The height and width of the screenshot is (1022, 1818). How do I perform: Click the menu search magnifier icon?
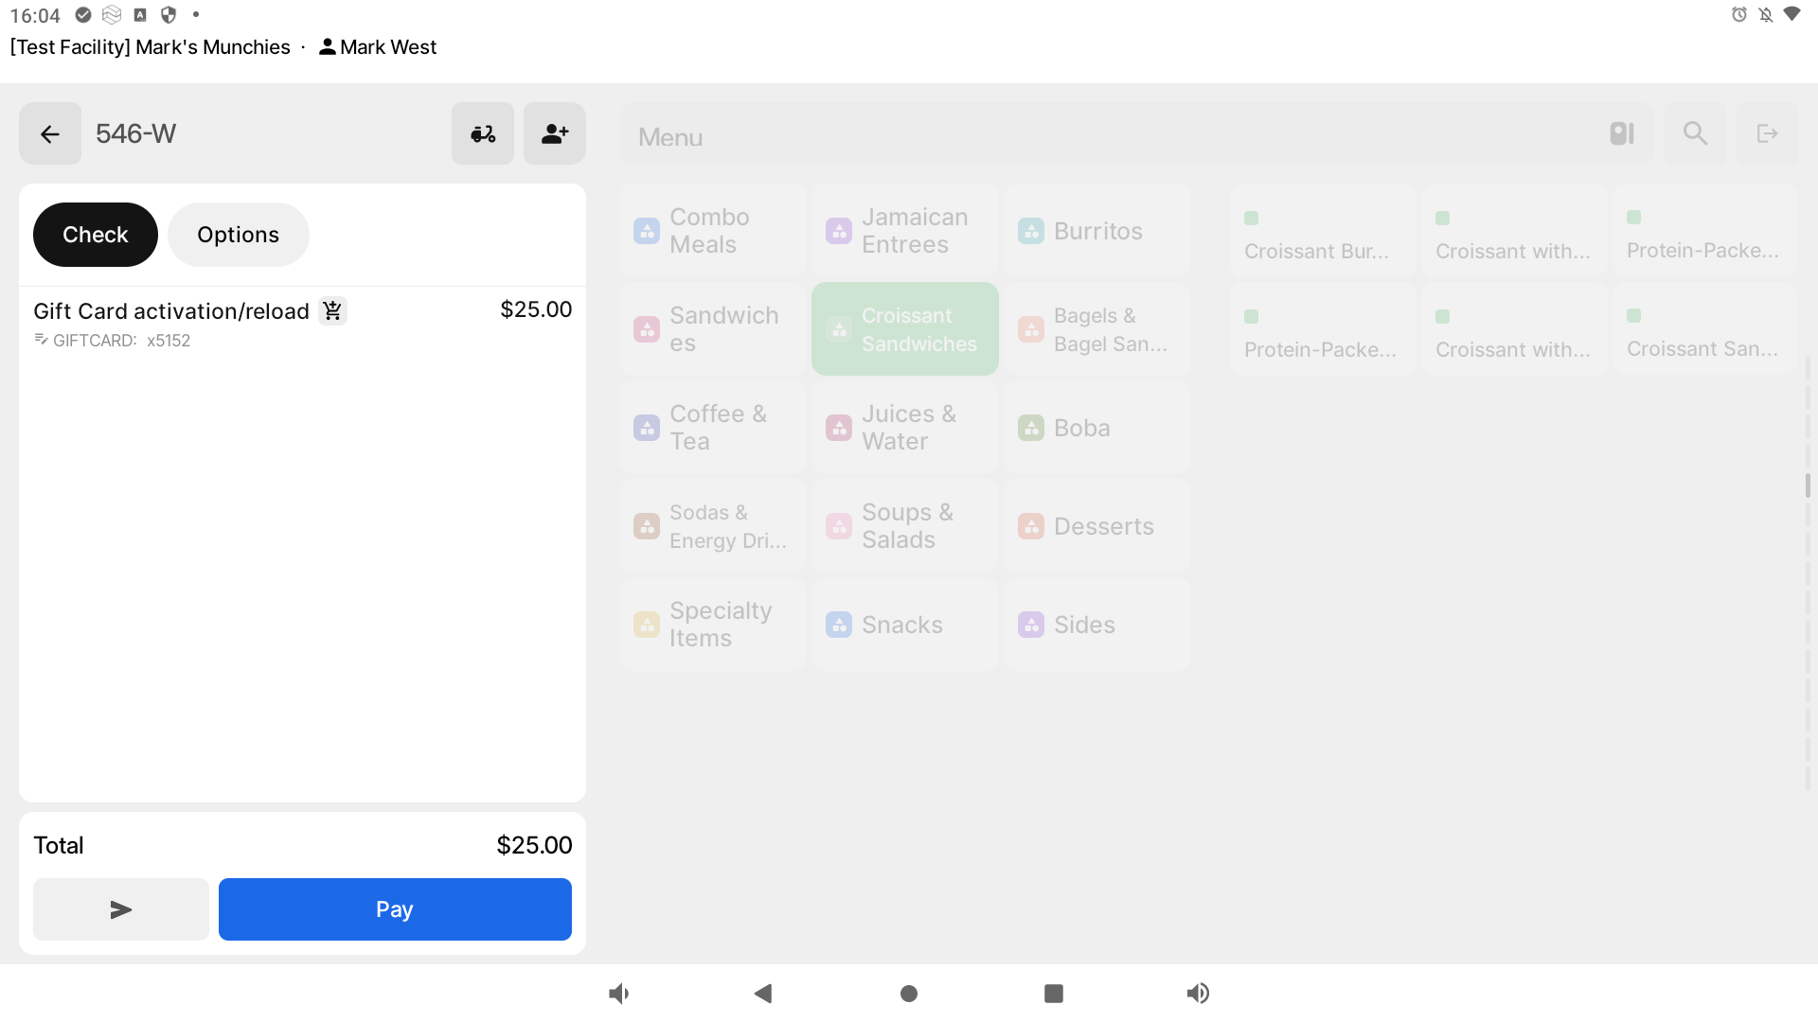pyautogui.click(x=1695, y=133)
